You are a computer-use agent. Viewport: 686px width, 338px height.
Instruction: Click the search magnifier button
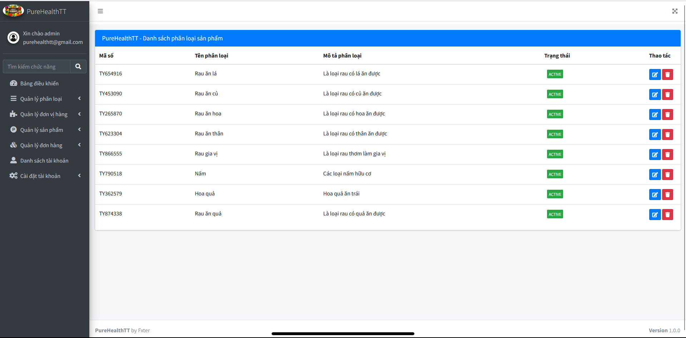click(78, 66)
